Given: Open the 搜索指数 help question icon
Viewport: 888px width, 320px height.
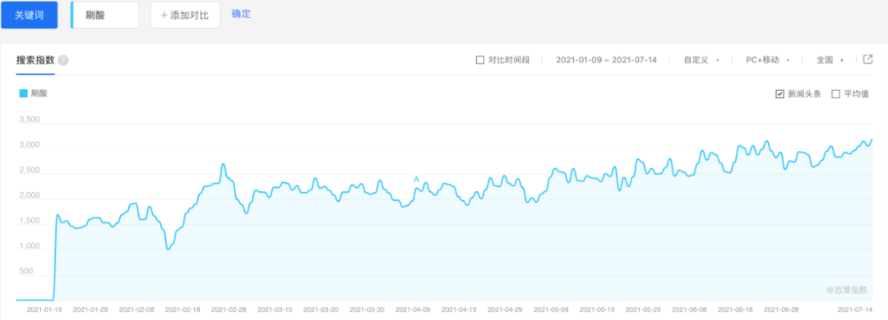Looking at the screenshot, I should click(x=63, y=61).
